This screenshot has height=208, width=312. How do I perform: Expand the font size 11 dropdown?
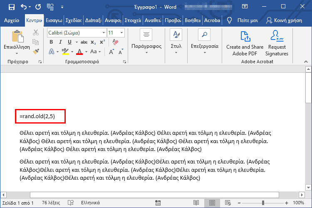tap(121, 32)
